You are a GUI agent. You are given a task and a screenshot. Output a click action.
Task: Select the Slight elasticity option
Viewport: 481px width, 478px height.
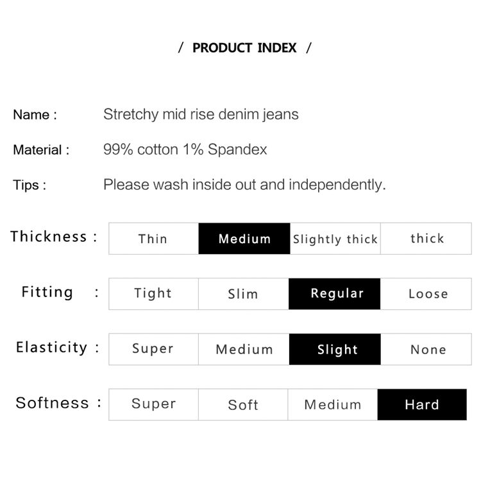tap(335, 349)
